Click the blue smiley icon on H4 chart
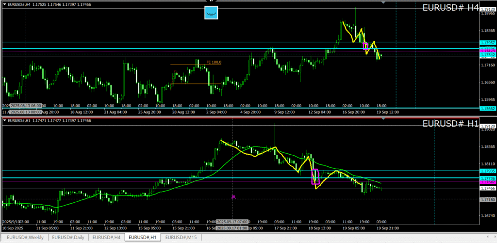The width and height of the screenshot is (497, 243). [211, 13]
